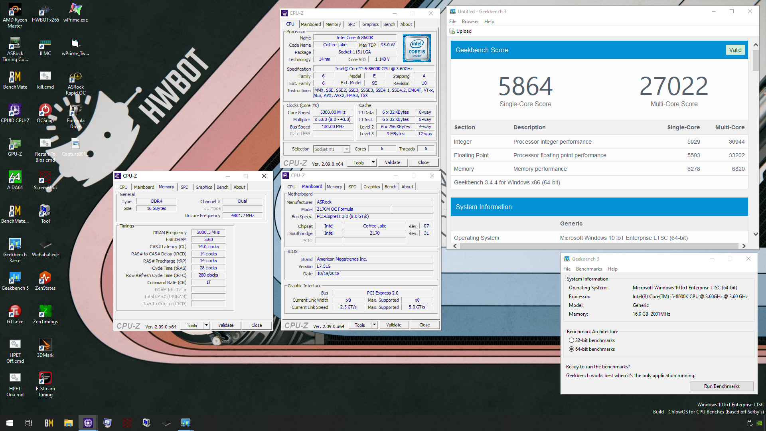Click Intel Core i5 logo in CPU-Z
This screenshot has width=766, height=431.
(x=417, y=48)
